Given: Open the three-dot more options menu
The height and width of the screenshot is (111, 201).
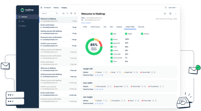Looking at the screenshot, I should [x=176, y=14].
